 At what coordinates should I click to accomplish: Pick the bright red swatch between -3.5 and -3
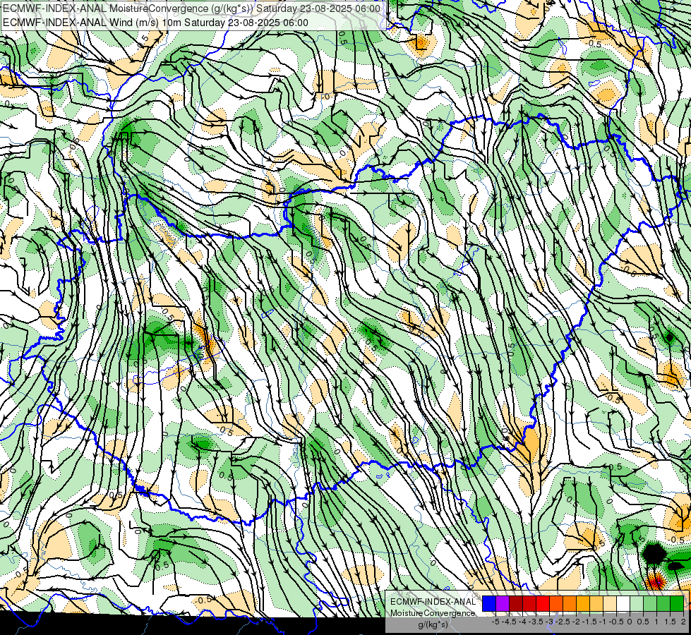543,604
